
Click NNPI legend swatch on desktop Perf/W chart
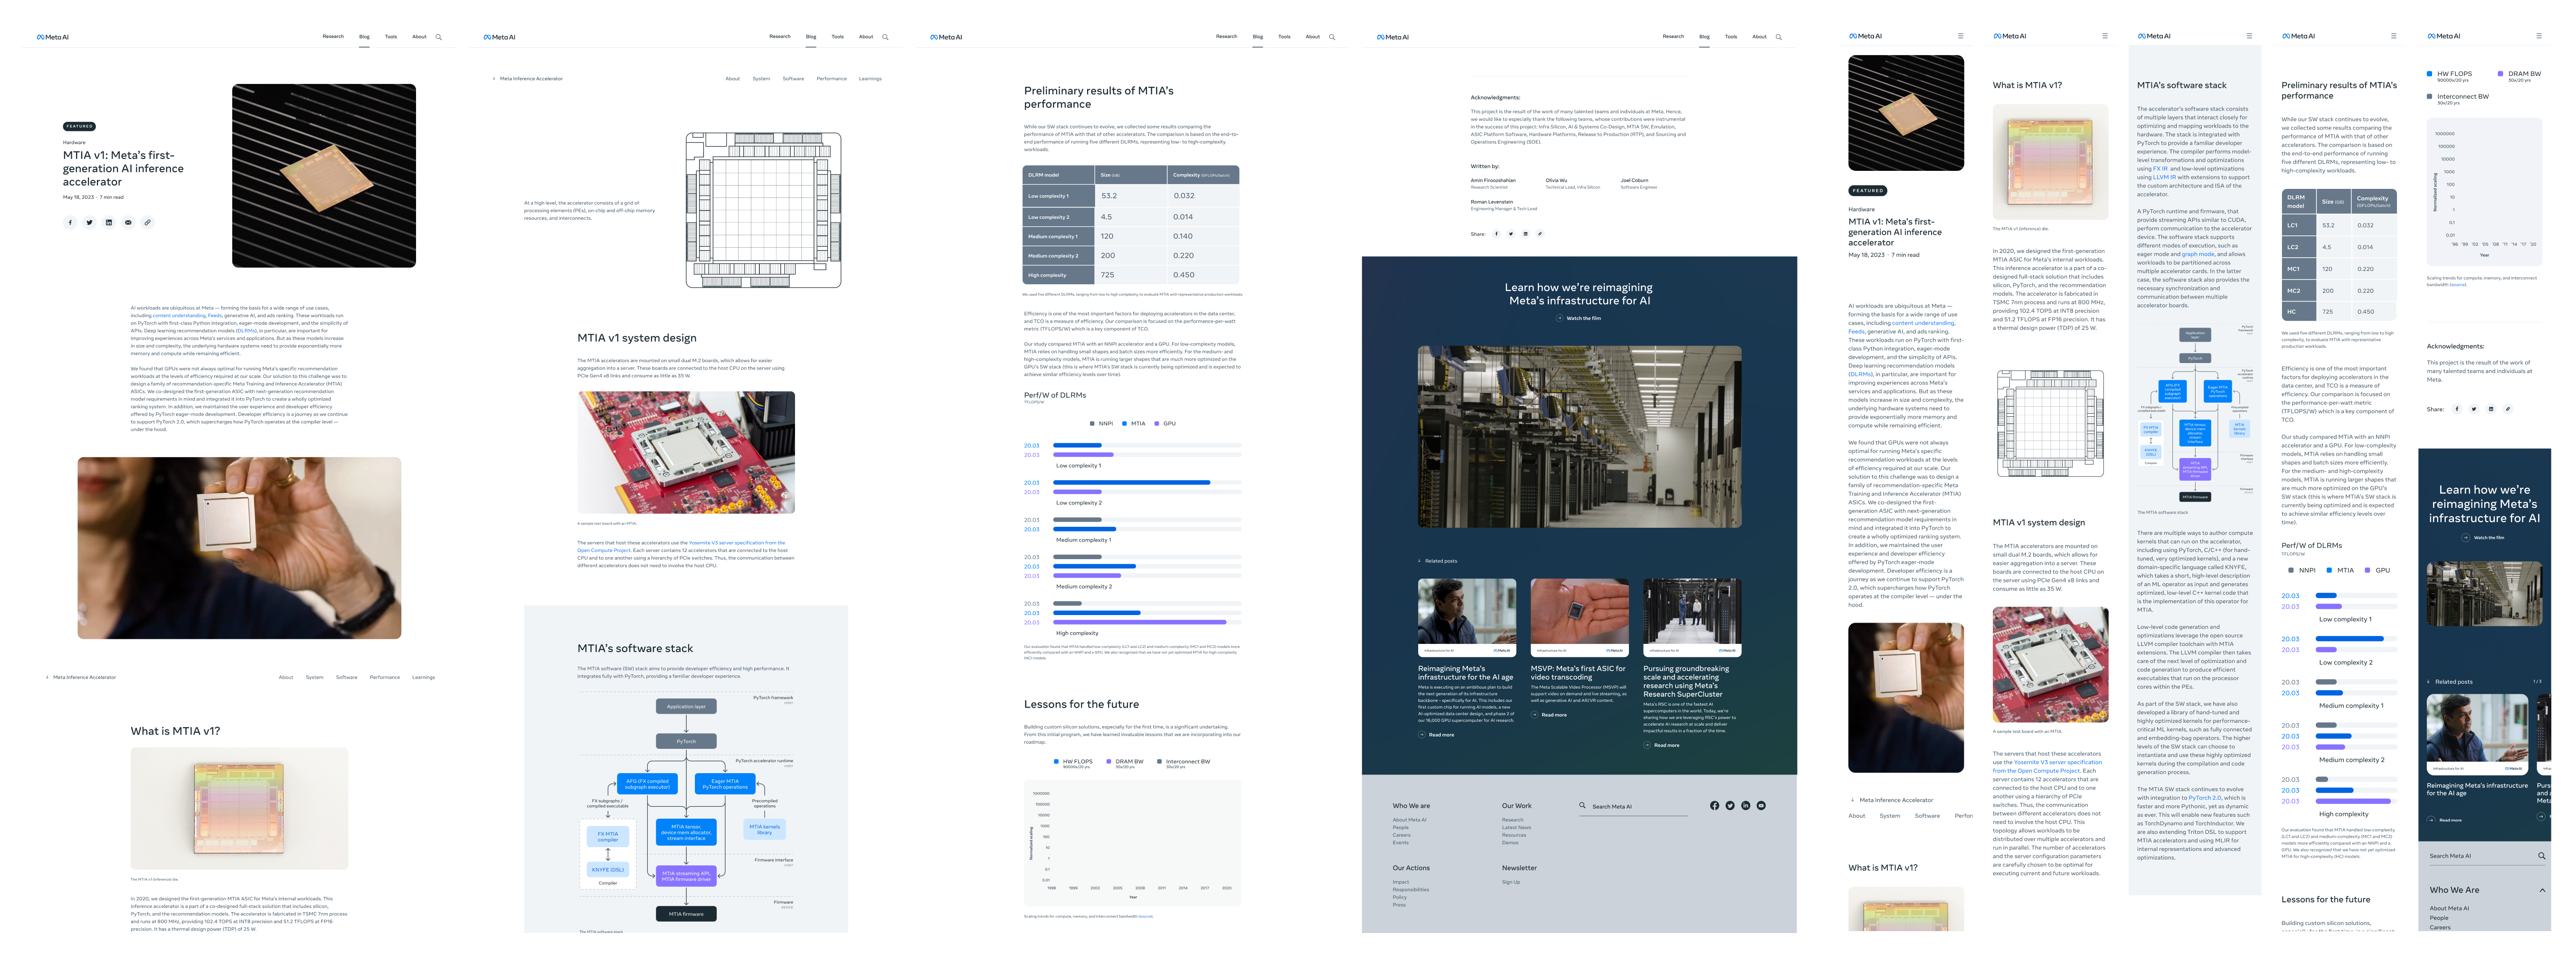point(1091,423)
